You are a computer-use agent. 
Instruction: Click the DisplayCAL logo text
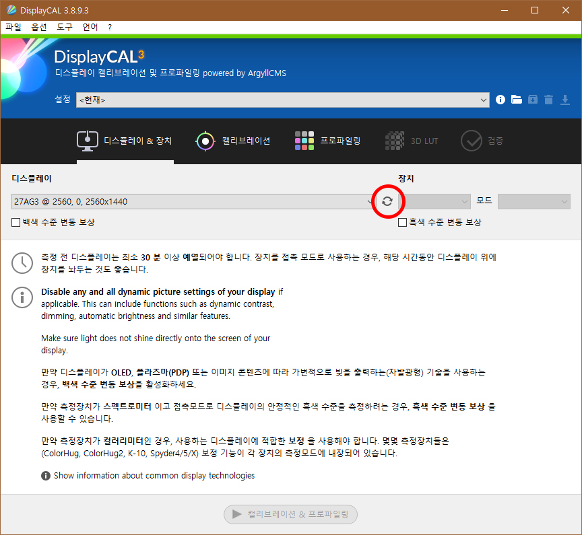pos(99,57)
